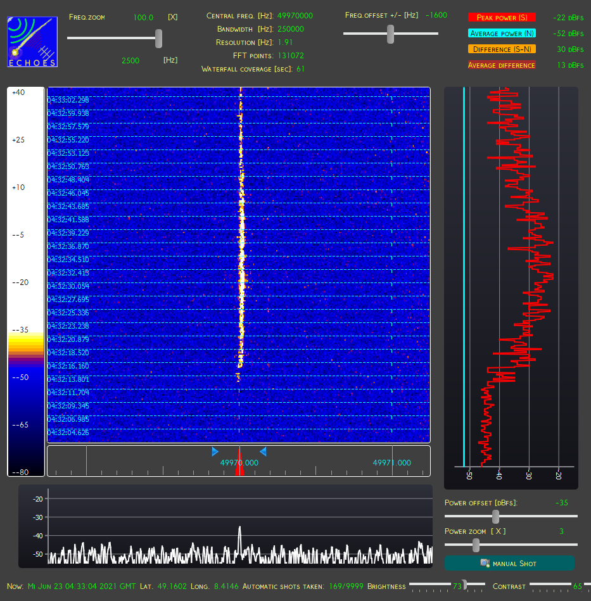Click the Waterfall coverage value 61
Screen dimensions: 591x601
tap(300, 69)
